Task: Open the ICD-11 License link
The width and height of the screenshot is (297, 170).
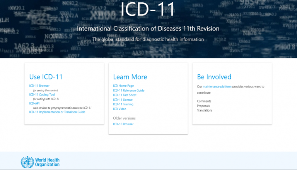Action: [123, 100]
